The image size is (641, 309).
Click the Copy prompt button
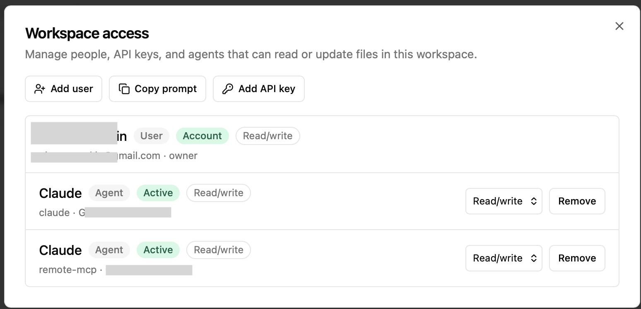click(157, 89)
